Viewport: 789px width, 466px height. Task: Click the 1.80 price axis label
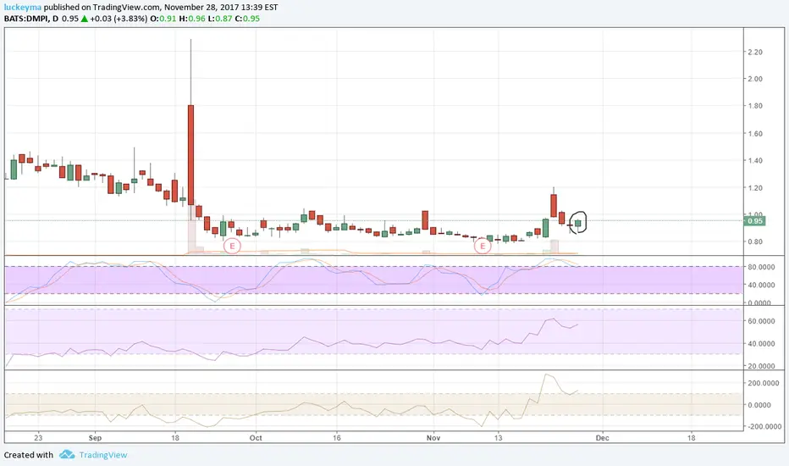point(755,106)
